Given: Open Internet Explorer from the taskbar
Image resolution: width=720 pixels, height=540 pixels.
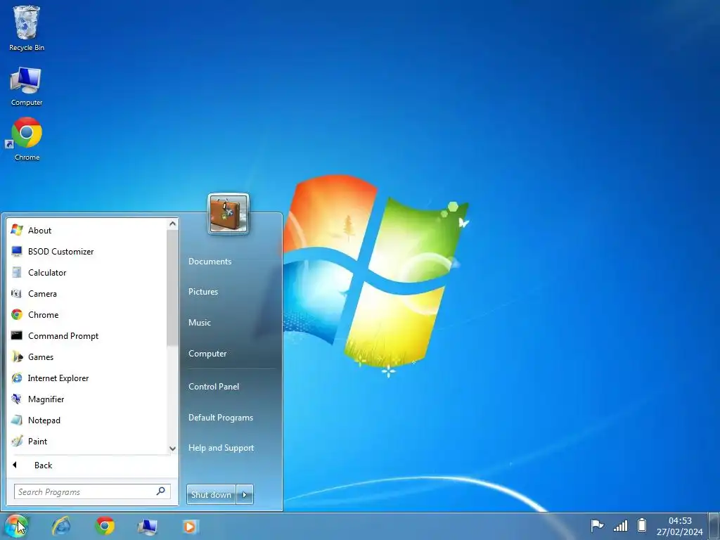Looking at the screenshot, I should point(61,526).
